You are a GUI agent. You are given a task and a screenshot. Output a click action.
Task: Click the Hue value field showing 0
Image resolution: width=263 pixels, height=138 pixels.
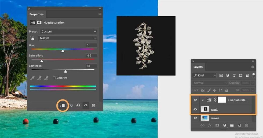(x=91, y=45)
